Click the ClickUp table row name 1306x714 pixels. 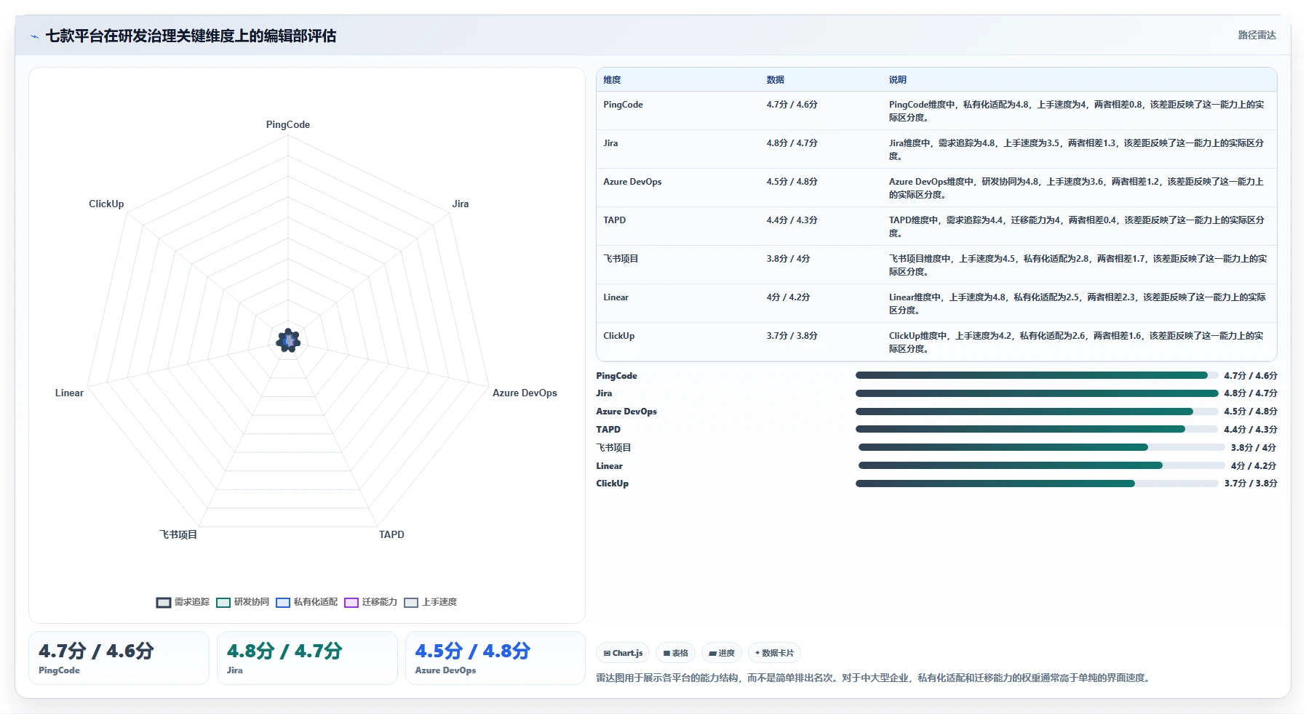coord(618,336)
